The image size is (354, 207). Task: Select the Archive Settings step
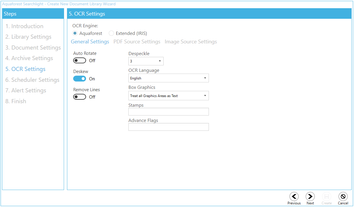pyautogui.click(x=29, y=58)
